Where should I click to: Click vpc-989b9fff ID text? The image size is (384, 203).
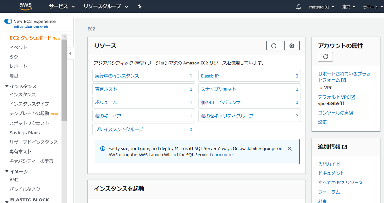point(331,103)
